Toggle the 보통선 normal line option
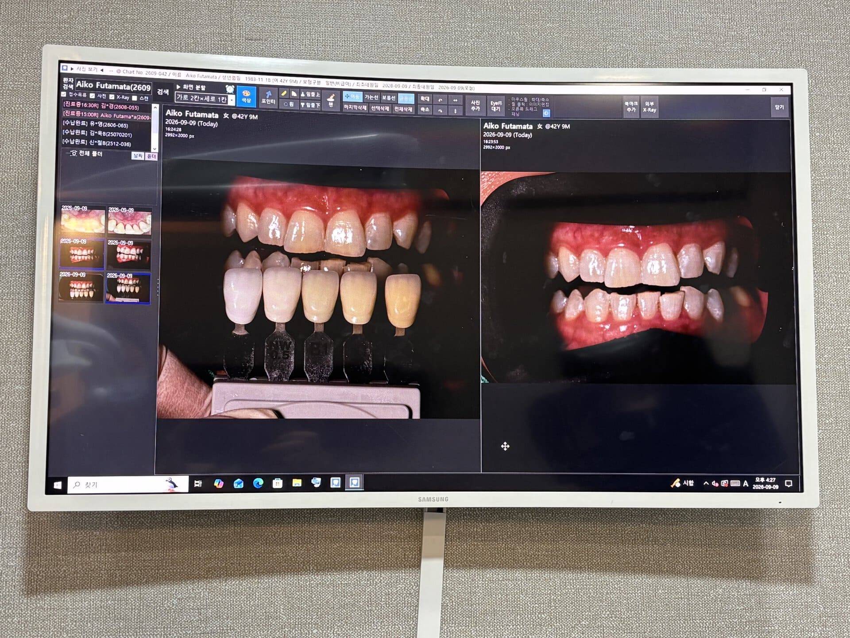The height and width of the screenshot is (638, 850). 389,98
